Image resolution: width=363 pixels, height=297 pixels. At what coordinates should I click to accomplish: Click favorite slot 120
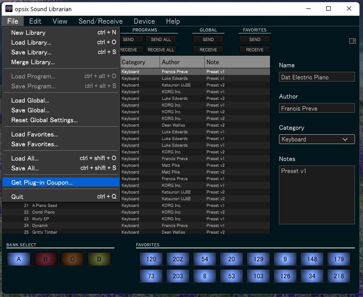tap(151, 259)
